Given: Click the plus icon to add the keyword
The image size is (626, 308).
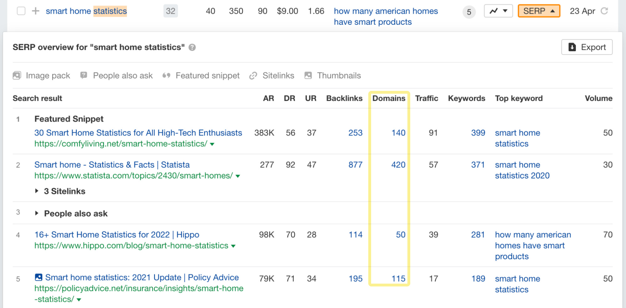Looking at the screenshot, I should (x=36, y=11).
